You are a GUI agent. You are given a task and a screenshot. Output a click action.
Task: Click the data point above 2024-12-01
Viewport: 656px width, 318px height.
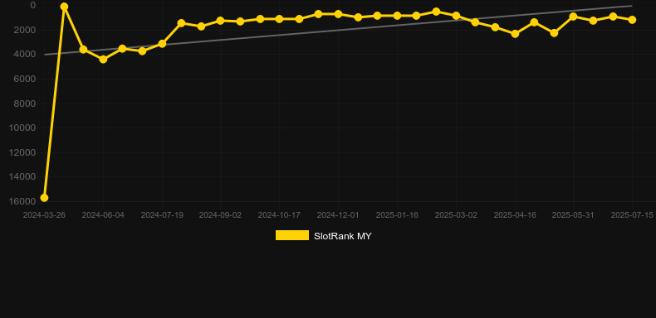pos(338,14)
